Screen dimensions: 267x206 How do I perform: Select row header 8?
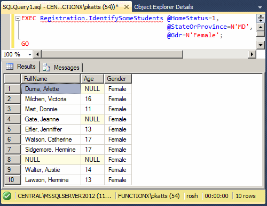coord(12,160)
